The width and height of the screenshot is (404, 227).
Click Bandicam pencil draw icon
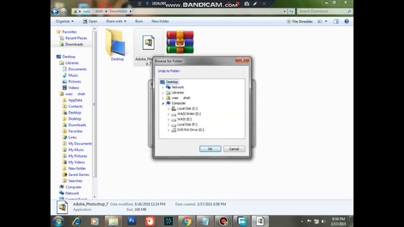pos(255,4)
